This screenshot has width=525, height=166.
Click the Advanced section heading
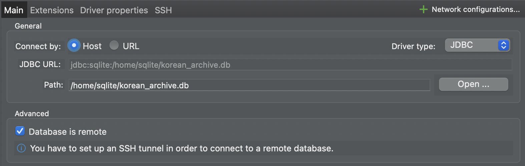coord(32,114)
